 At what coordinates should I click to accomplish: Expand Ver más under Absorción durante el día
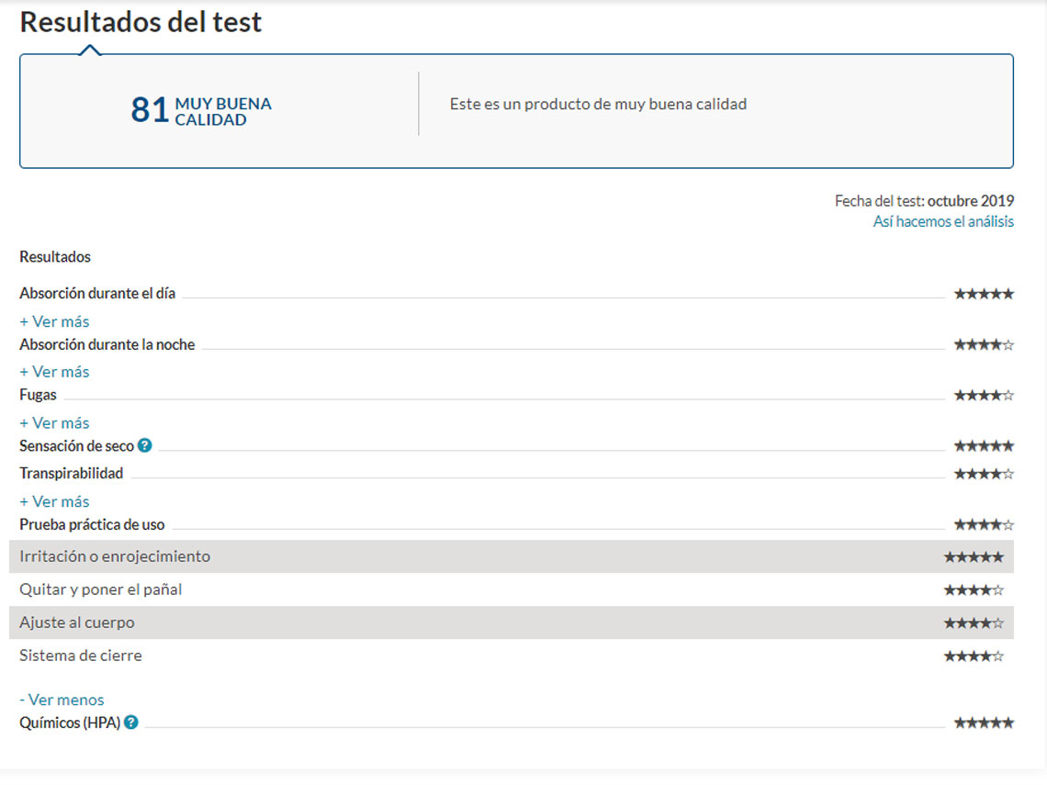54,321
